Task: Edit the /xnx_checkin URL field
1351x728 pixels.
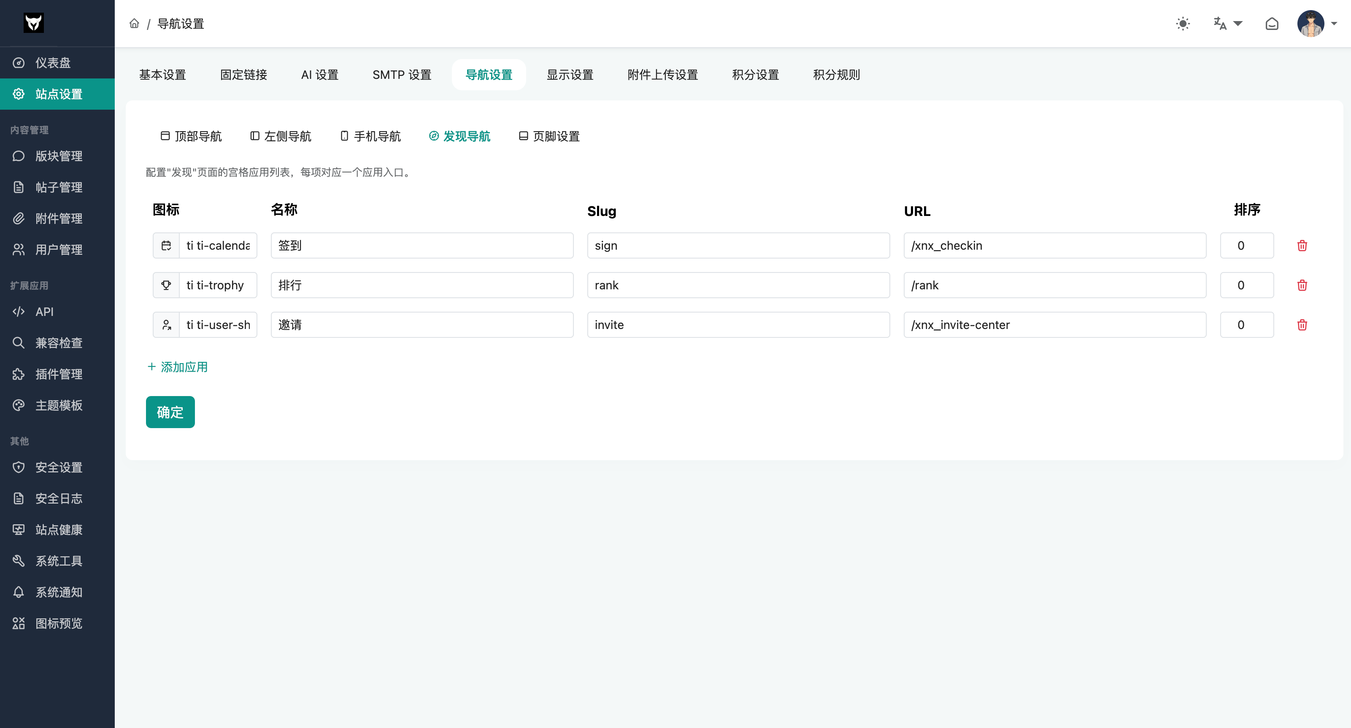Action: [x=1055, y=245]
